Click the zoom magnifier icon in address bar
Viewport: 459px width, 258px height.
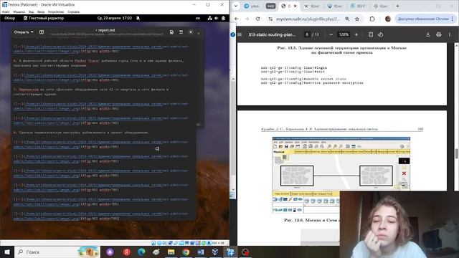tap(347, 19)
